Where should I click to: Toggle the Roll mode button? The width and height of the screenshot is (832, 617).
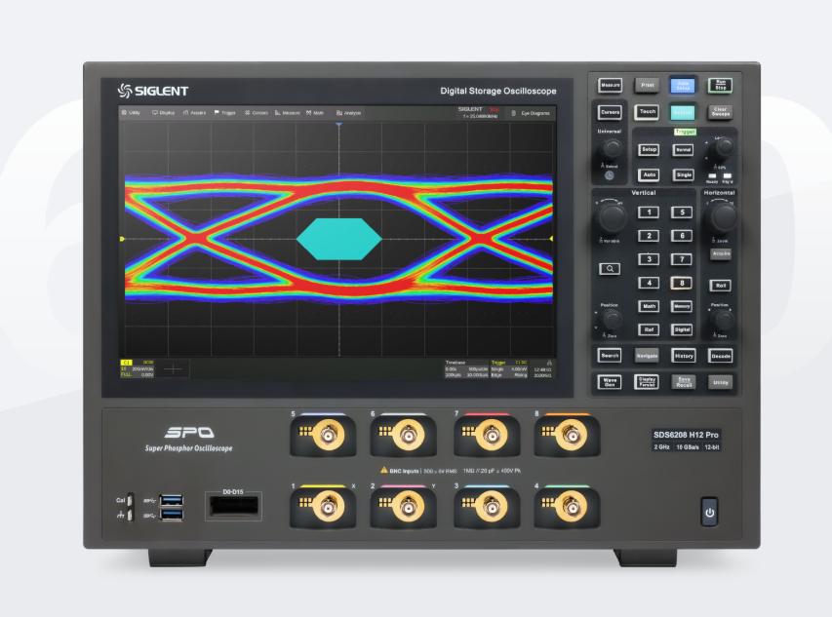[x=721, y=286]
